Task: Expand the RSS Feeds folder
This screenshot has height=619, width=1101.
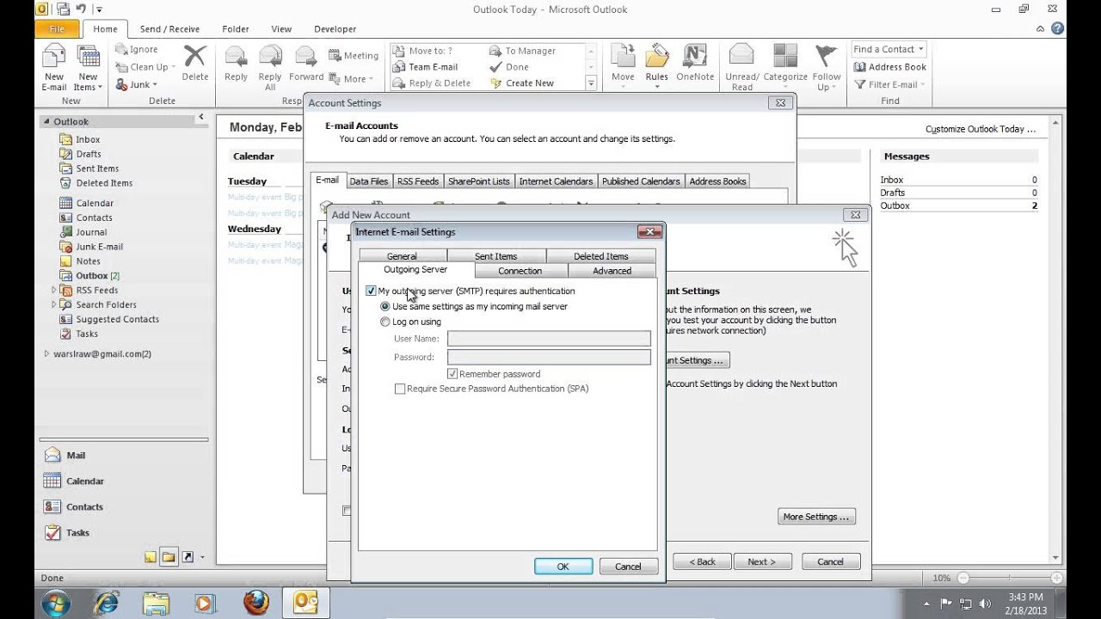Action: point(54,291)
